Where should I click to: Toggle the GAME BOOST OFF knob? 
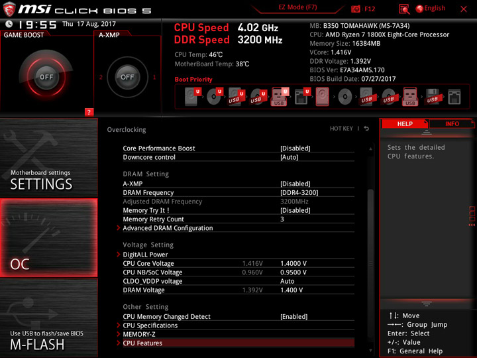coord(46,77)
